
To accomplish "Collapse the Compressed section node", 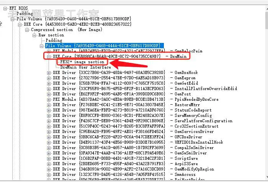I will 27,30.
